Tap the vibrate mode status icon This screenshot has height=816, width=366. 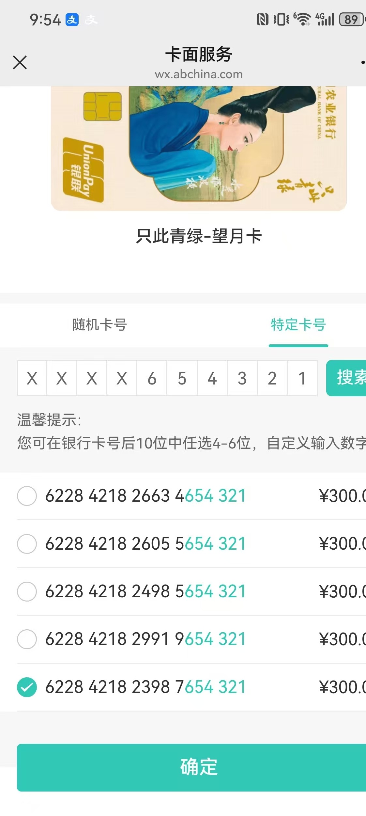click(281, 19)
